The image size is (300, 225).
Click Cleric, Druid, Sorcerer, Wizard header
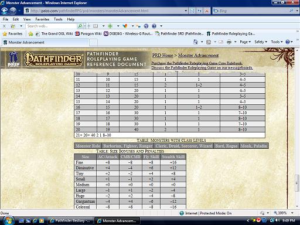tap(184, 146)
